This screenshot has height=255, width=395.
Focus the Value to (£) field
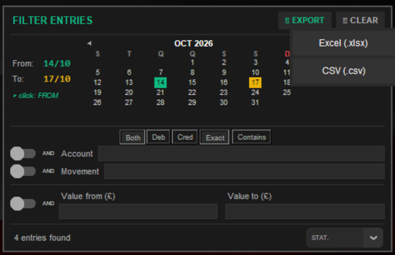point(305,211)
